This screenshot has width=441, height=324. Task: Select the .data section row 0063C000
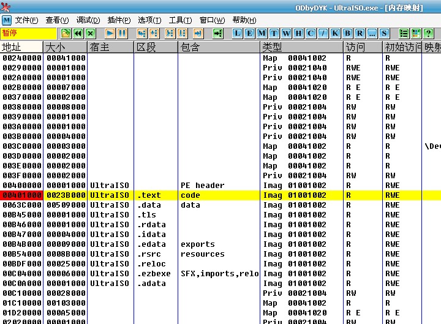221,205
